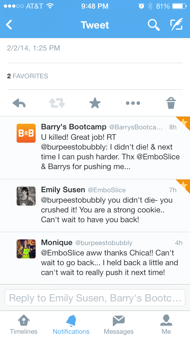View the 2 Favorites list
190x337 pixels.
pyautogui.click(x=28, y=76)
